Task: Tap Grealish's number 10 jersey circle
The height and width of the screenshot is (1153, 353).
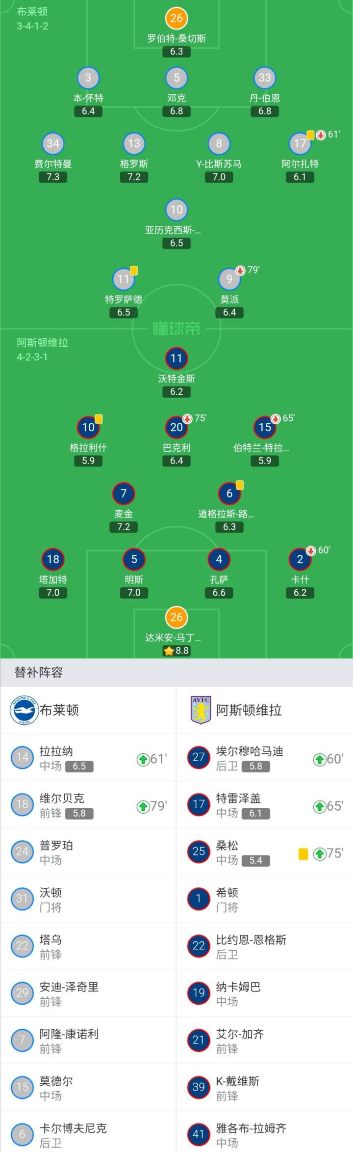Action: [x=88, y=427]
